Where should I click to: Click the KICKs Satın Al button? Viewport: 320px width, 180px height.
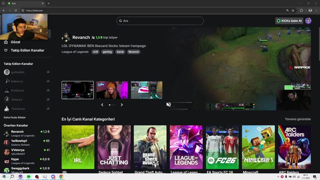[x=289, y=21]
